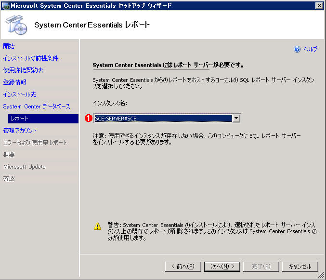This screenshot has width=326, height=280.
Task: Click the yellow warning triangle icon
Action: click(x=97, y=227)
